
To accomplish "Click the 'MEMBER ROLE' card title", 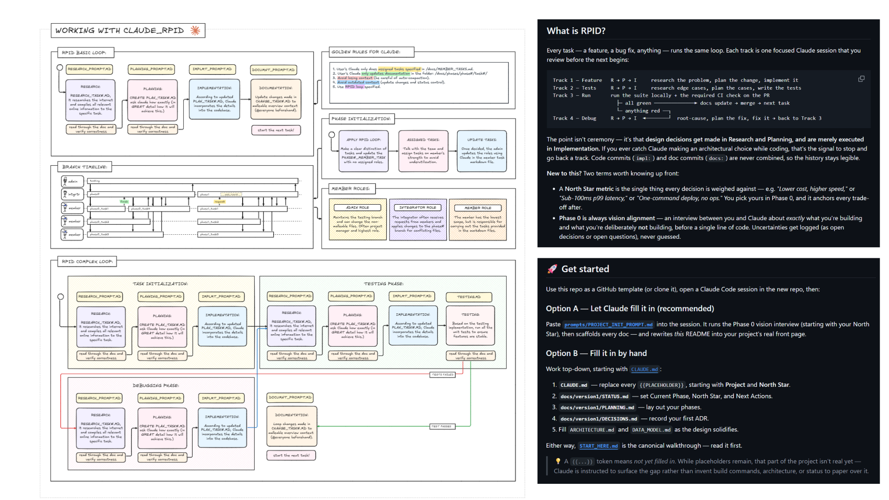I will [x=478, y=208].
